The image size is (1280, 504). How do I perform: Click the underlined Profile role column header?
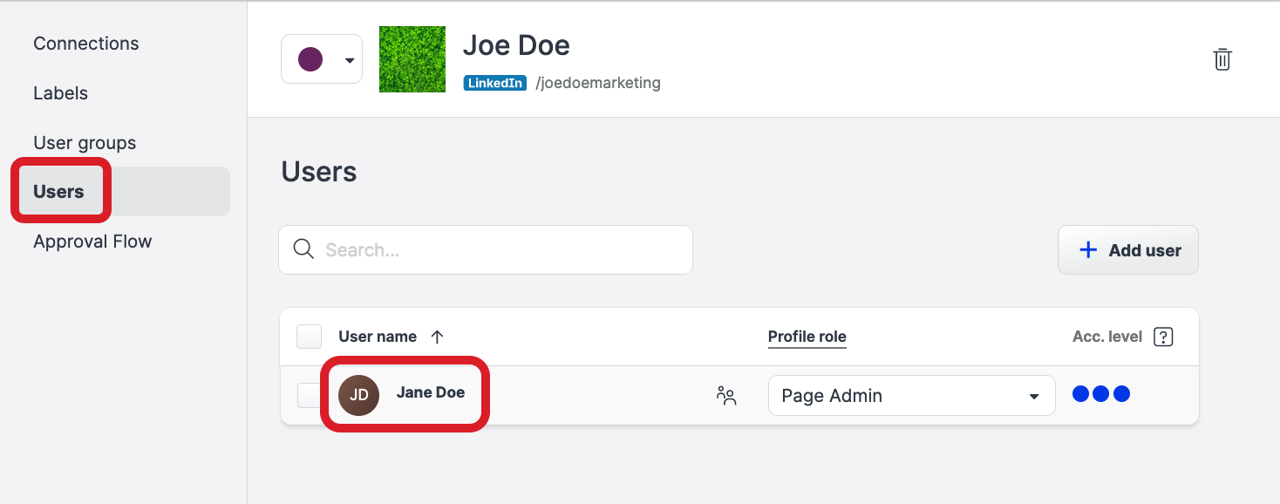[807, 336]
